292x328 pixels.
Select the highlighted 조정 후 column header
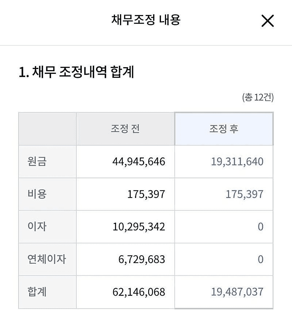(x=224, y=129)
